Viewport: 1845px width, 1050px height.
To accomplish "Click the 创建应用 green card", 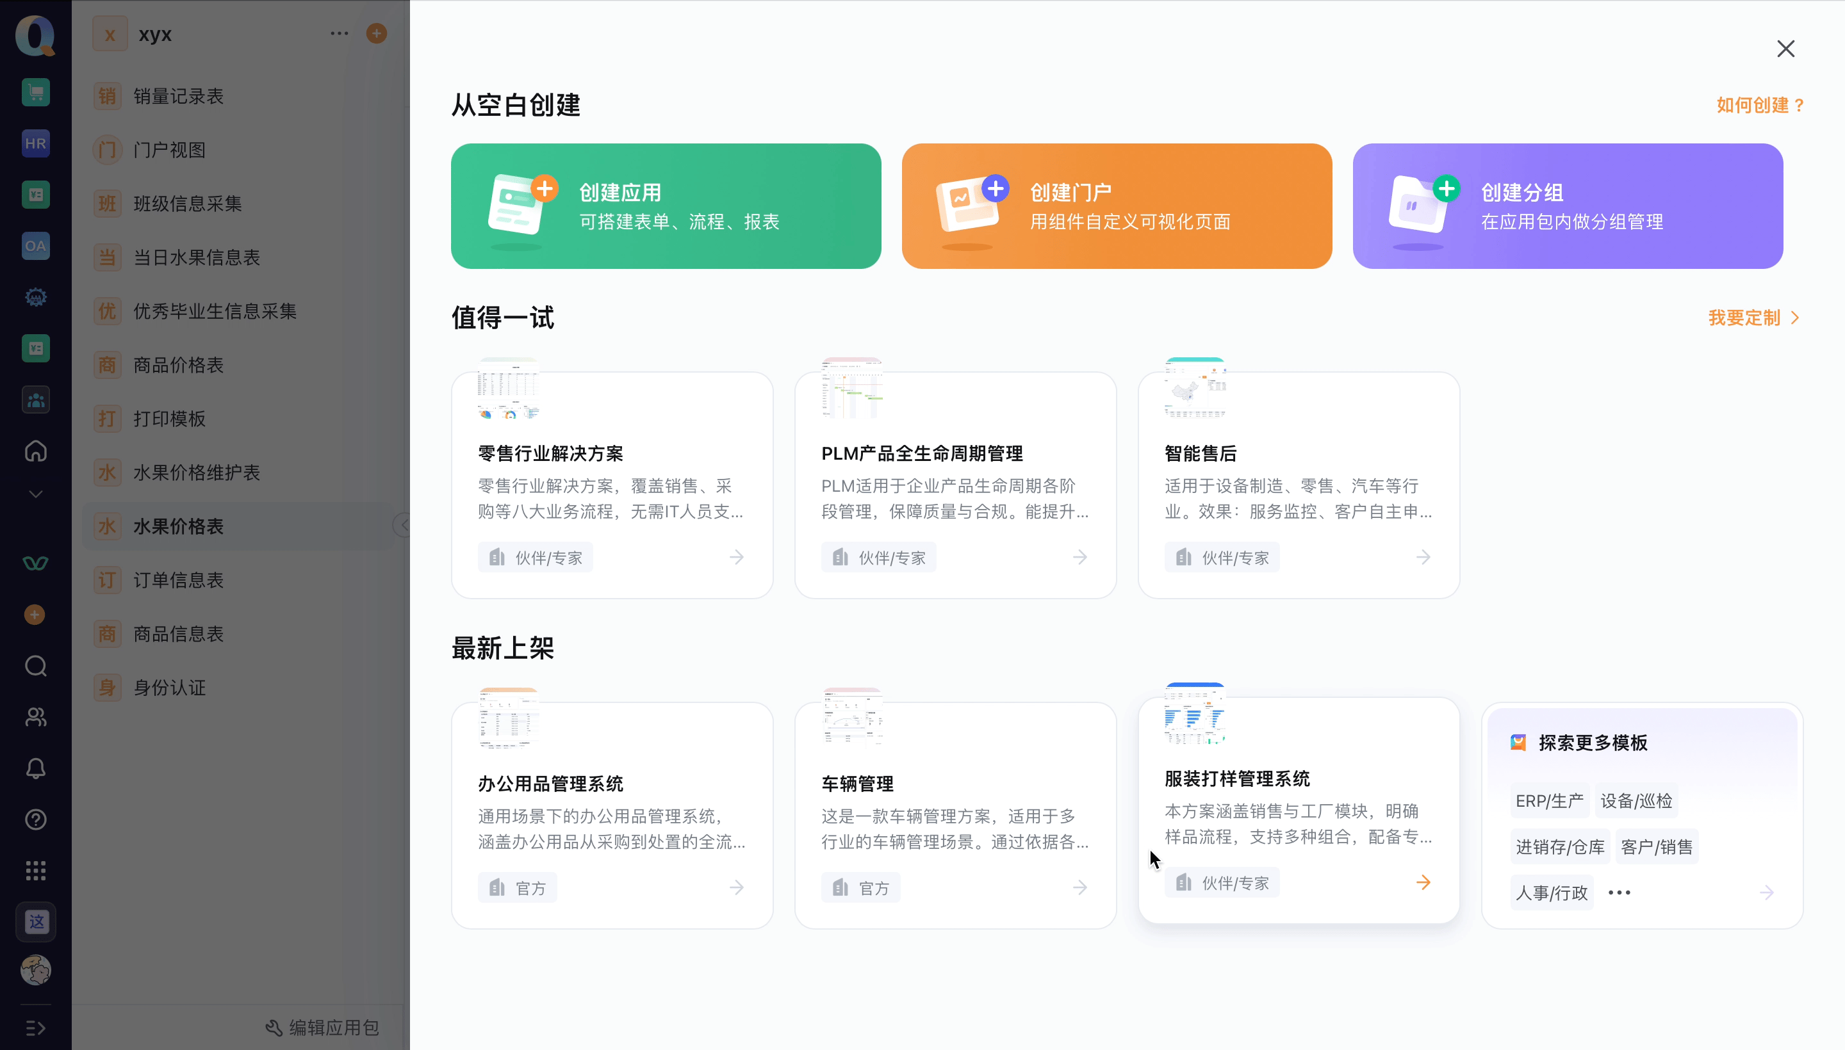I will pos(666,206).
